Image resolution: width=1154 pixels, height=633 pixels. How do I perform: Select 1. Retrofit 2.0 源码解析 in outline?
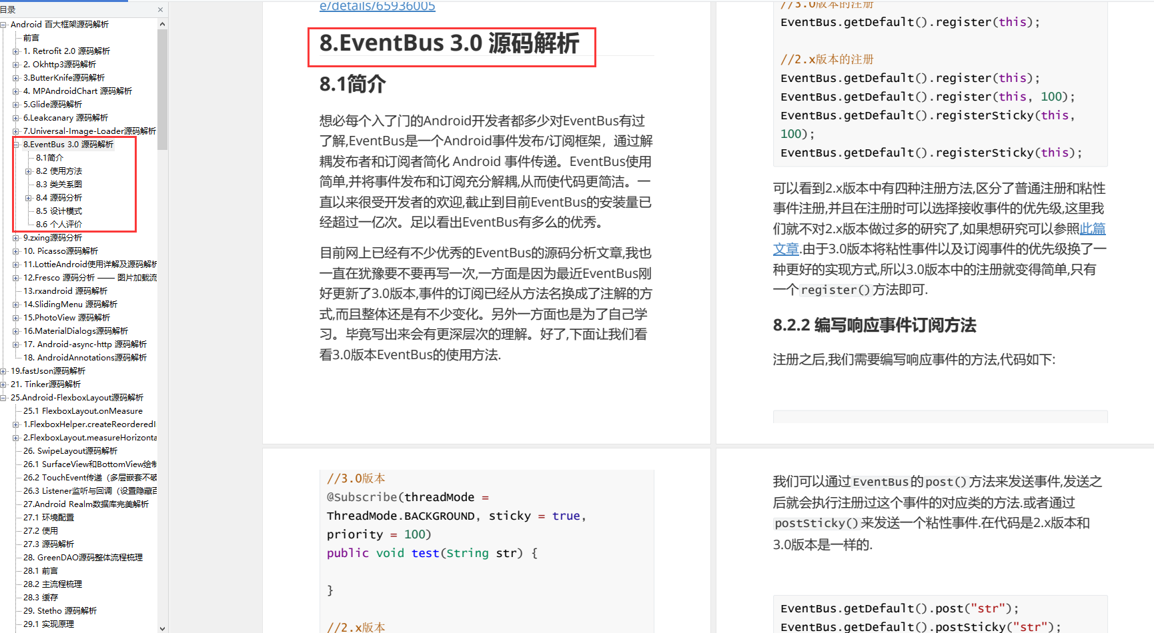click(67, 51)
